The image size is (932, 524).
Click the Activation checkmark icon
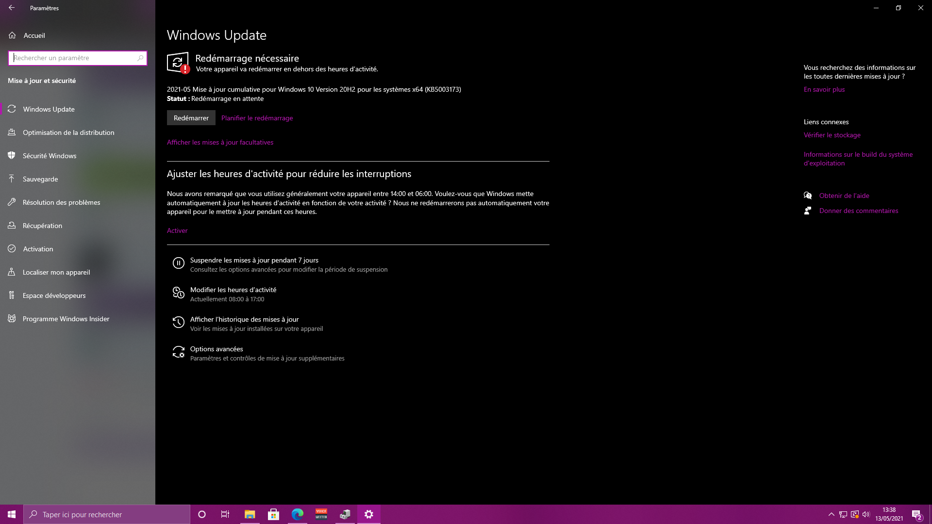click(x=12, y=248)
